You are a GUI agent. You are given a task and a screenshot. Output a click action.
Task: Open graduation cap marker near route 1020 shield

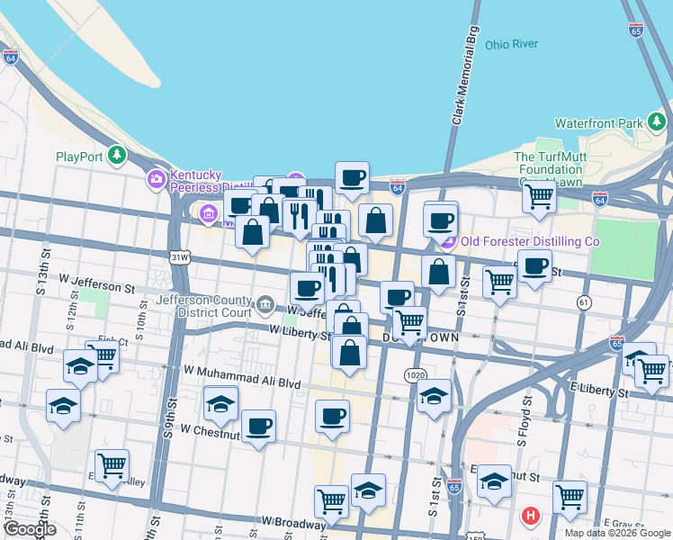(x=434, y=397)
